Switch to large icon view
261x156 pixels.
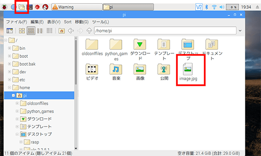click(22, 31)
